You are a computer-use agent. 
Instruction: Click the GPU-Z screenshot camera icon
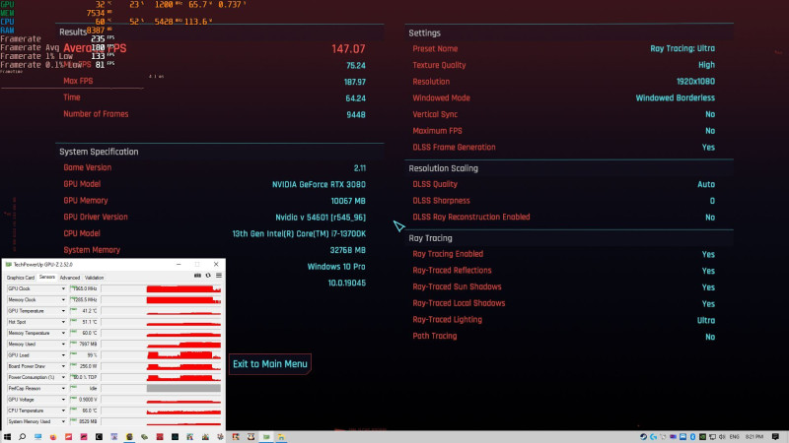click(x=198, y=276)
